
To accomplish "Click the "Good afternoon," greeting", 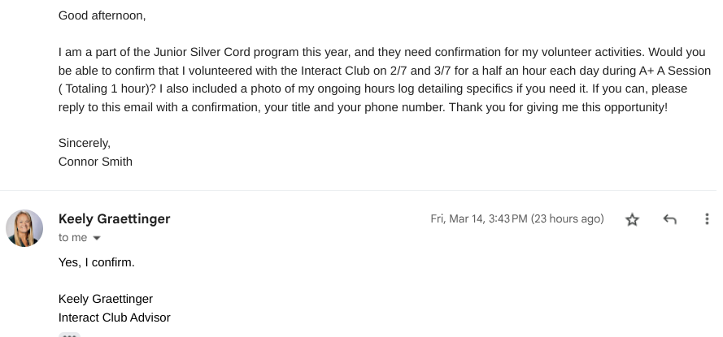I will point(102,15).
